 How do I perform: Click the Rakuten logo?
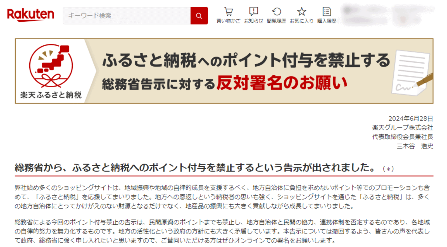(x=31, y=15)
